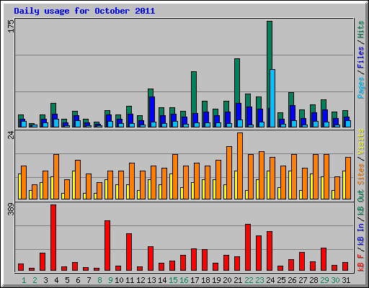This screenshot has width=369, height=288.
Task: Select the red kB bar for day 11
Action: coord(129,252)
